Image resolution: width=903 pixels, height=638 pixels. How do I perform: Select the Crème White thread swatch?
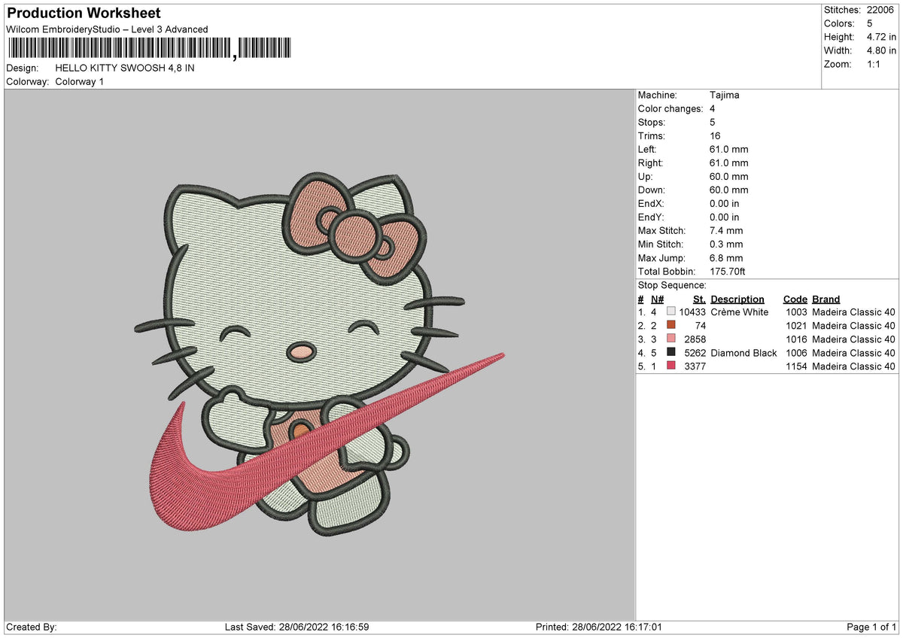point(670,311)
